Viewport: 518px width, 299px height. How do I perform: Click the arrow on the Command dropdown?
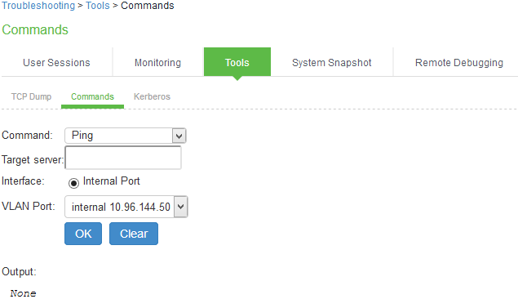tap(179, 136)
